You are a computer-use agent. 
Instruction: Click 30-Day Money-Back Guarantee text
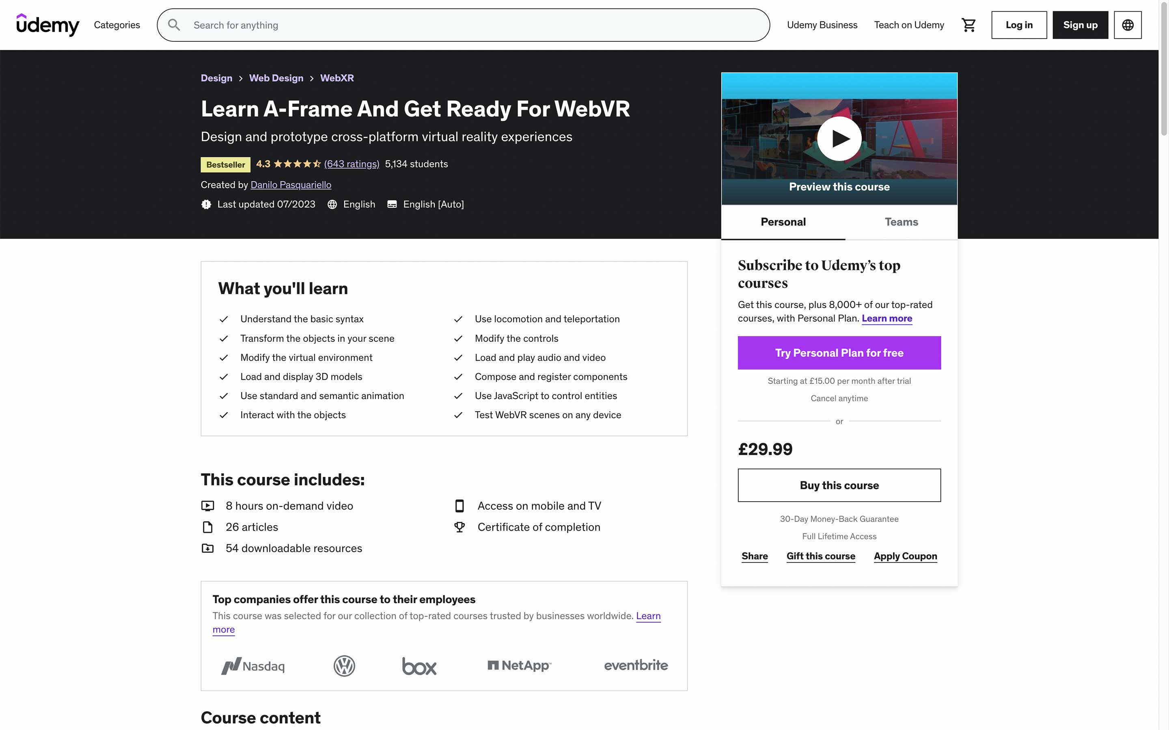(839, 519)
